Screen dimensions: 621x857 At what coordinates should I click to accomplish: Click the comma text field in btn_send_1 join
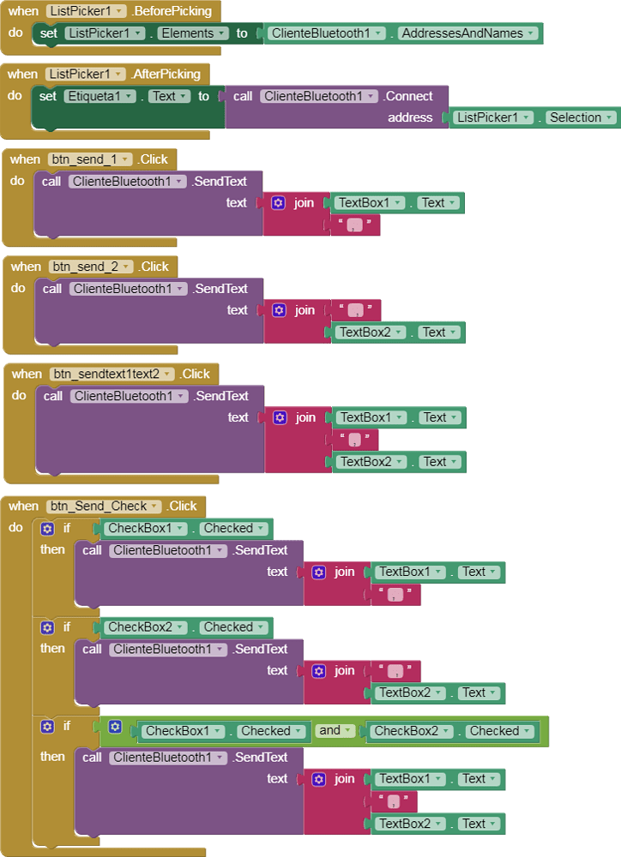pyautogui.click(x=354, y=225)
